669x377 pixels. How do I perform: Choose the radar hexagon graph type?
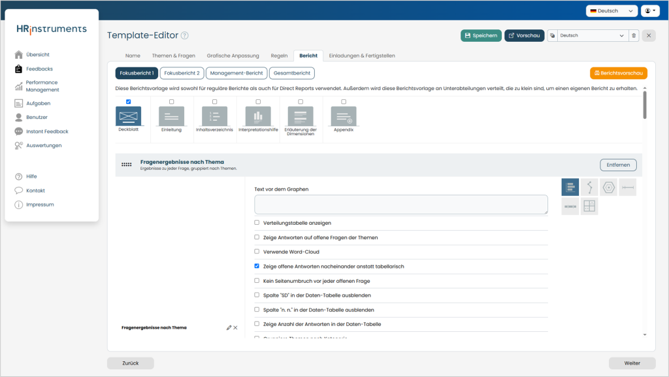click(608, 188)
